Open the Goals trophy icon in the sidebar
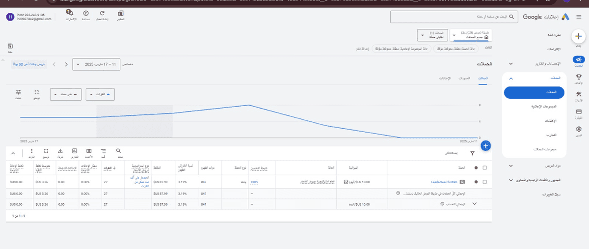The height and width of the screenshot is (249, 589). pos(579,78)
